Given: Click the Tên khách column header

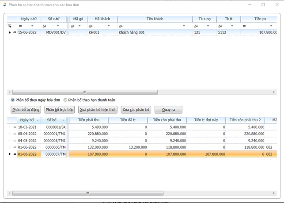Looking at the screenshot, I should (x=155, y=19).
